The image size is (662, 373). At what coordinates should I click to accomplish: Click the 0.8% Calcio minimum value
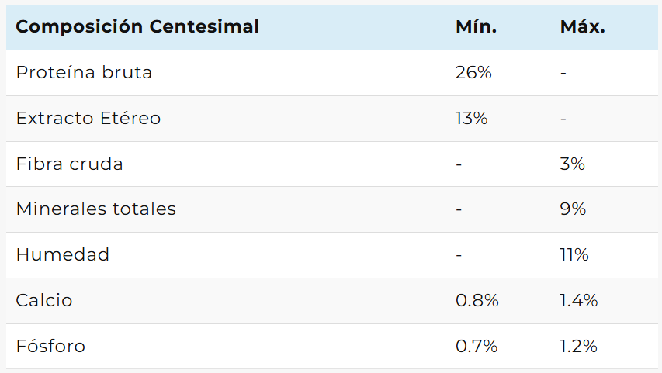coord(477,301)
